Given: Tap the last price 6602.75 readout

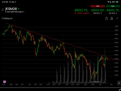Looking at the screenshot, I should point(81,10).
